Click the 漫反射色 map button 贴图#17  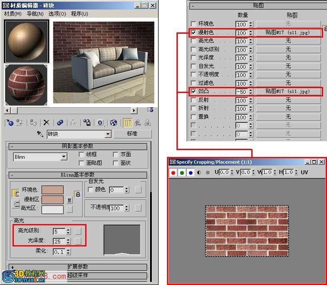pyautogui.click(x=288, y=33)
